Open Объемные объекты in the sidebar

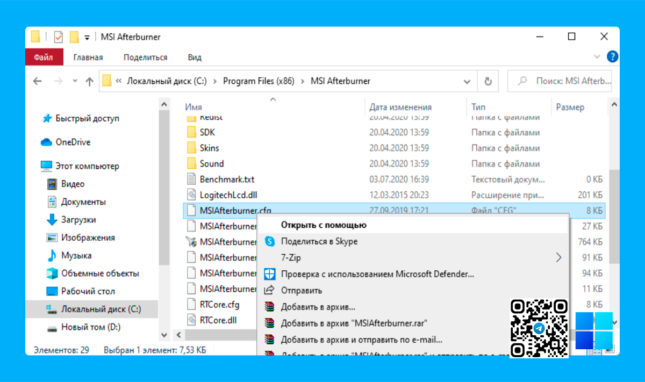pos(100,273)
